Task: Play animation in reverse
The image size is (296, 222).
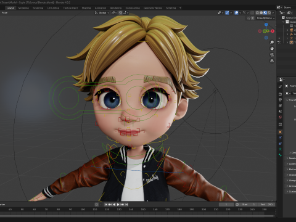Action: pos(114,205)
